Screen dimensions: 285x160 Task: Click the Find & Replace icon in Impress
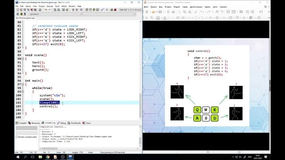(217, 12)
